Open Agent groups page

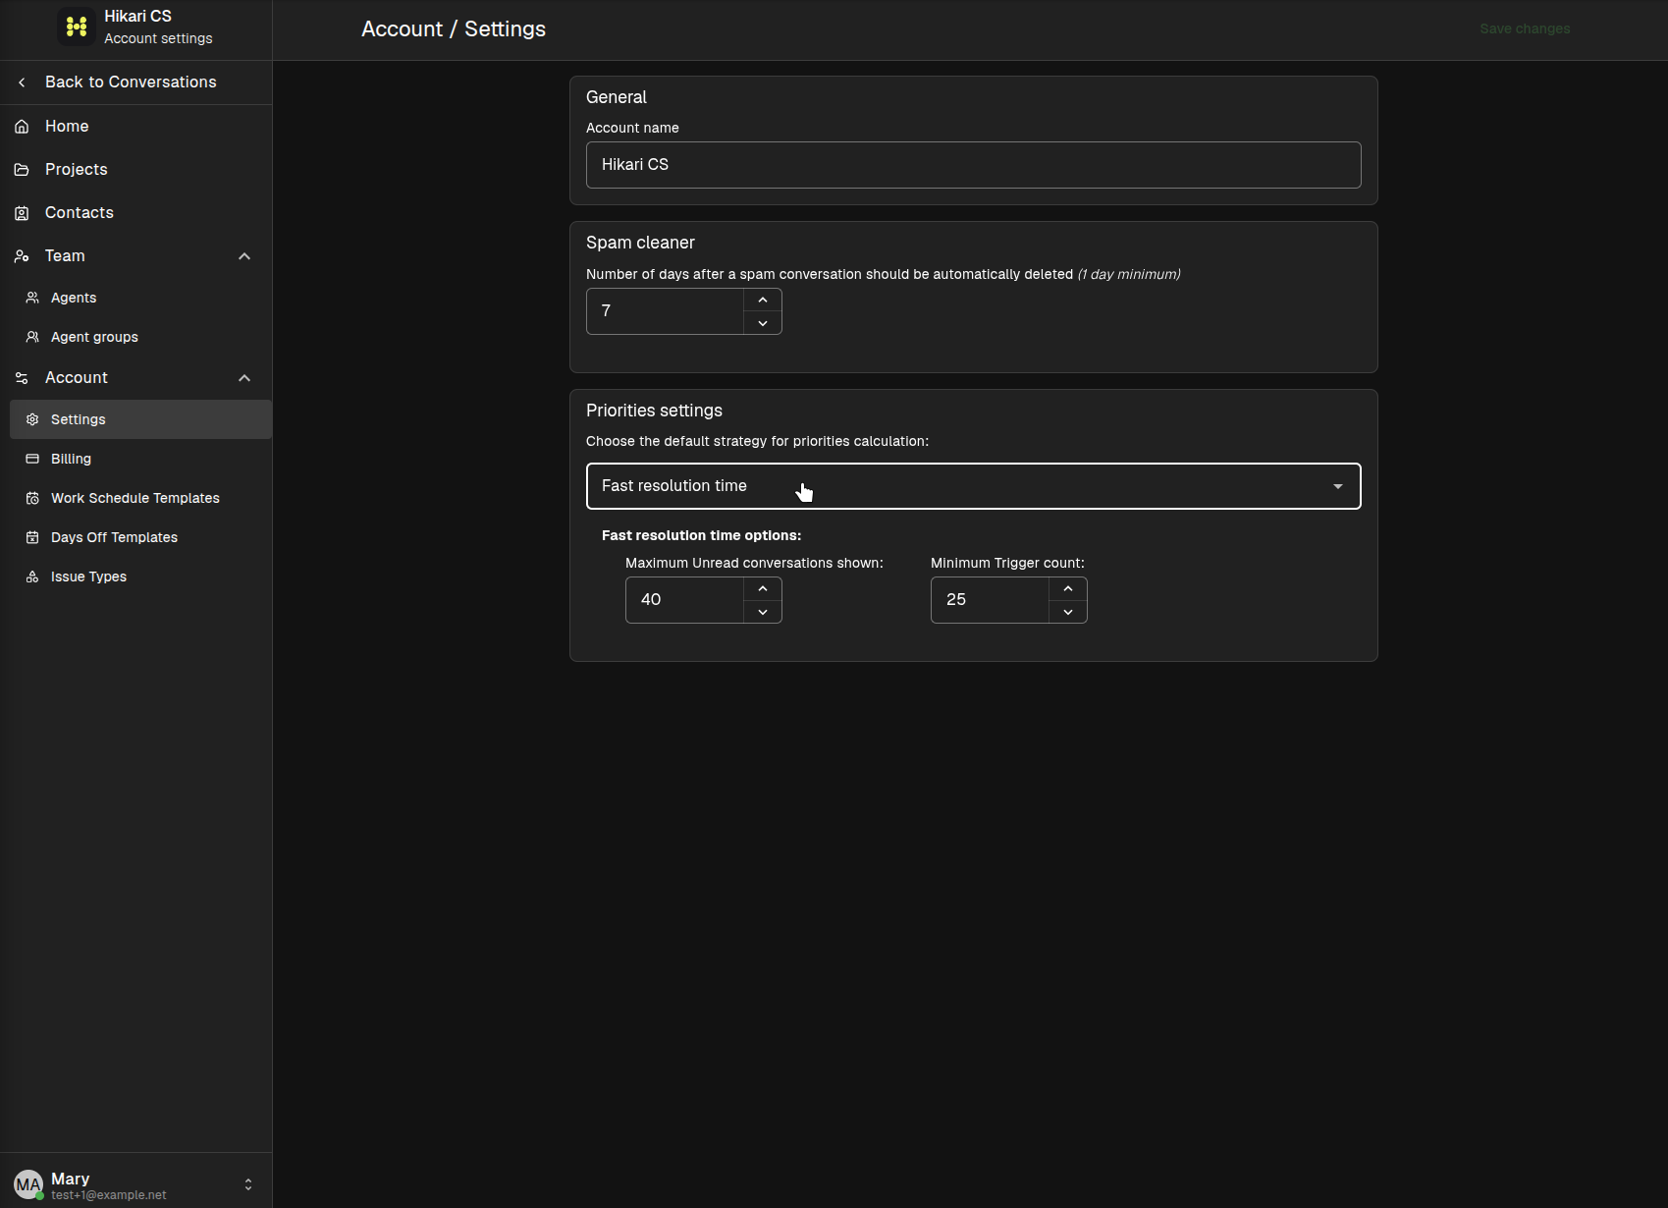pyautogui.click(x=140, y=337)
